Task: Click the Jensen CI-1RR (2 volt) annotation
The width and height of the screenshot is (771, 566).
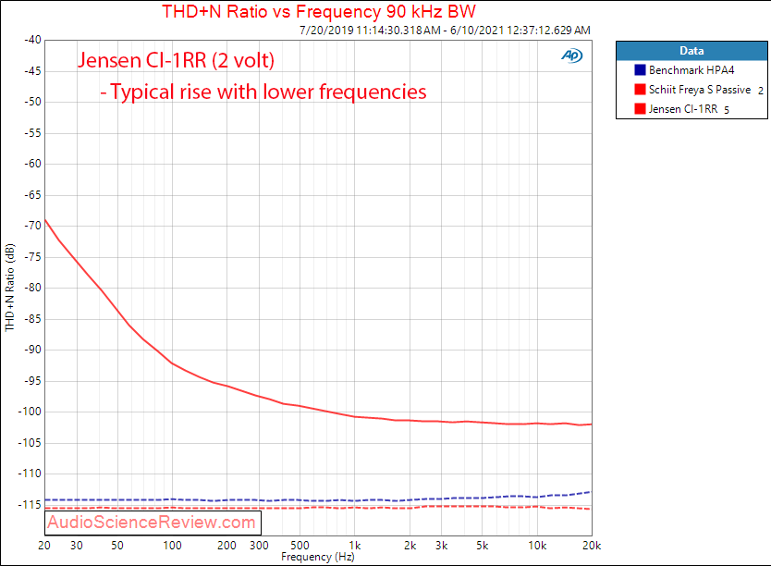Action: click(176, 60)
